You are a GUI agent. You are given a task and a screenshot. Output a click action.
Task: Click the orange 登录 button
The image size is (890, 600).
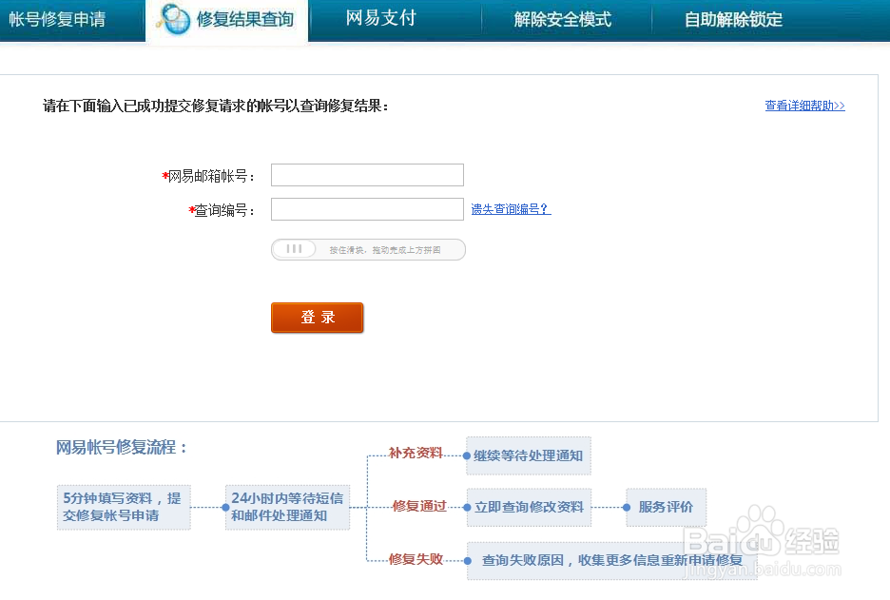[x=318, y=318]
